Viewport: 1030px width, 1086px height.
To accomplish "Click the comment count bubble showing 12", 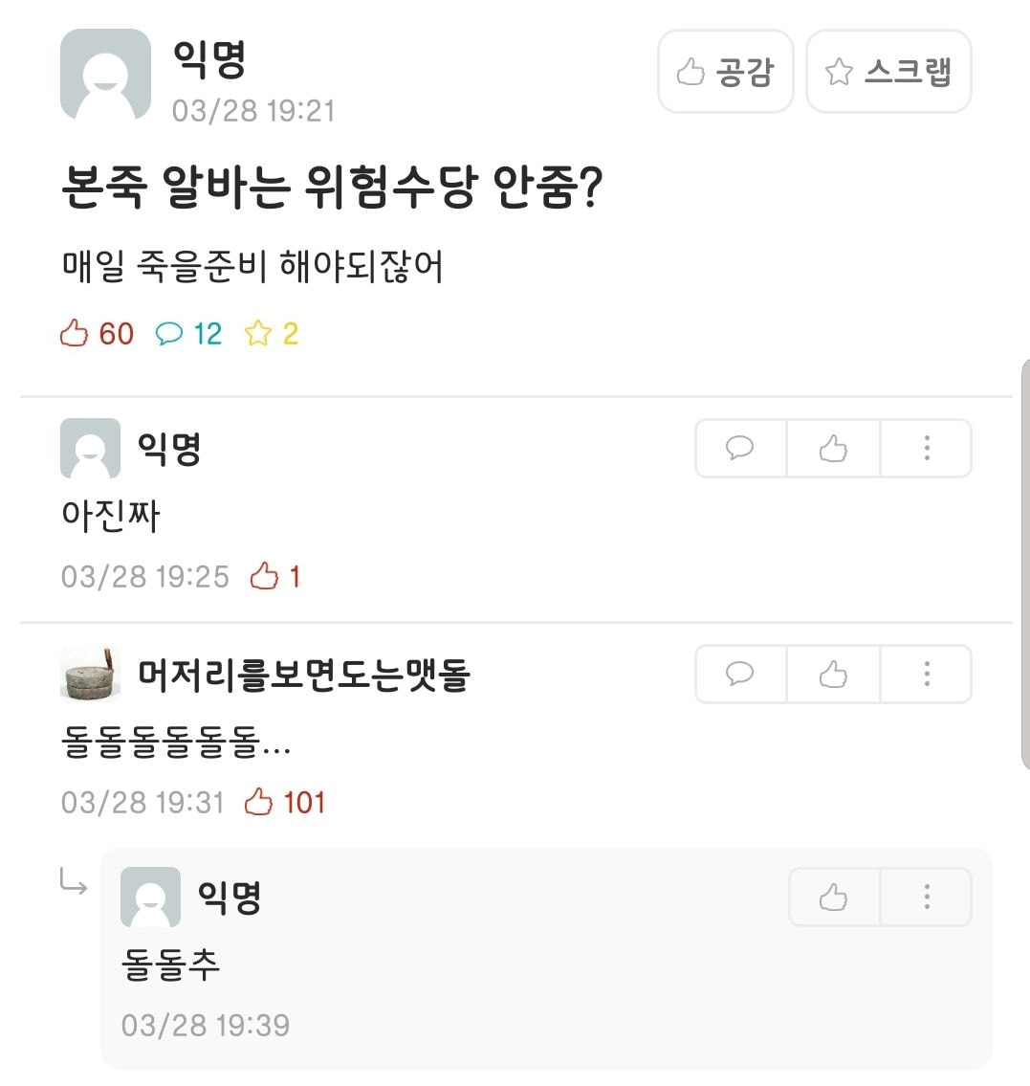I will [x=188, y=334].
